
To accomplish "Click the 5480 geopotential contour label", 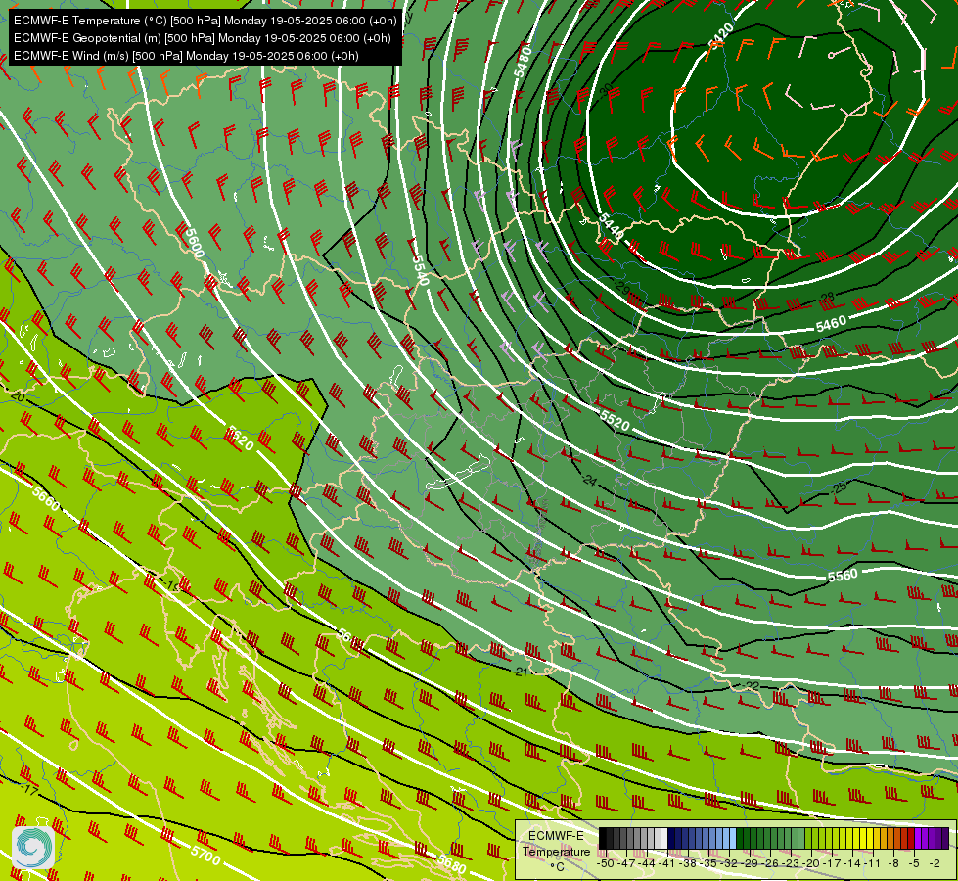I will 523,61.
